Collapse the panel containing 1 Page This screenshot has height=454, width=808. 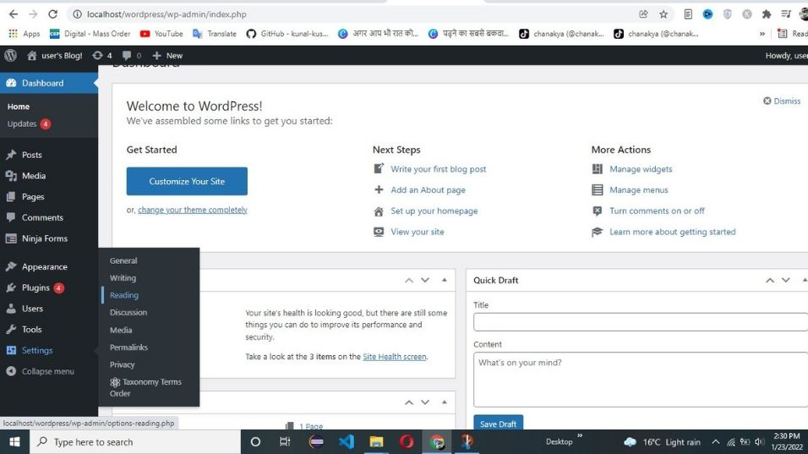click(x=445, y=402)
